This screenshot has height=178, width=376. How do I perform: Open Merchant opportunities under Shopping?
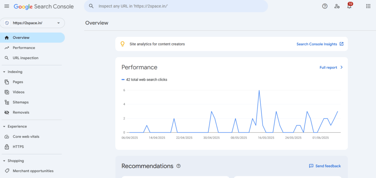coord(32,171)
